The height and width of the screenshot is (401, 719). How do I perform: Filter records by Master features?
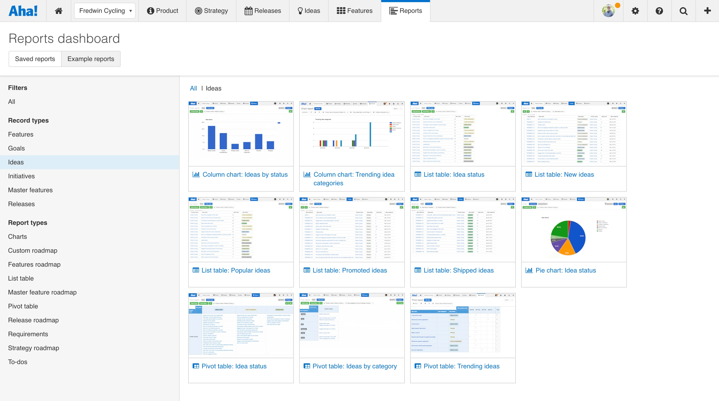[30, 190]
